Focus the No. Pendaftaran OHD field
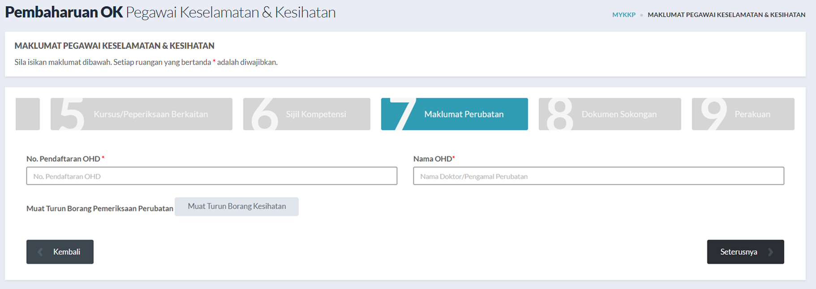Screen dimensions: 816x289 [x=212, y=176]
